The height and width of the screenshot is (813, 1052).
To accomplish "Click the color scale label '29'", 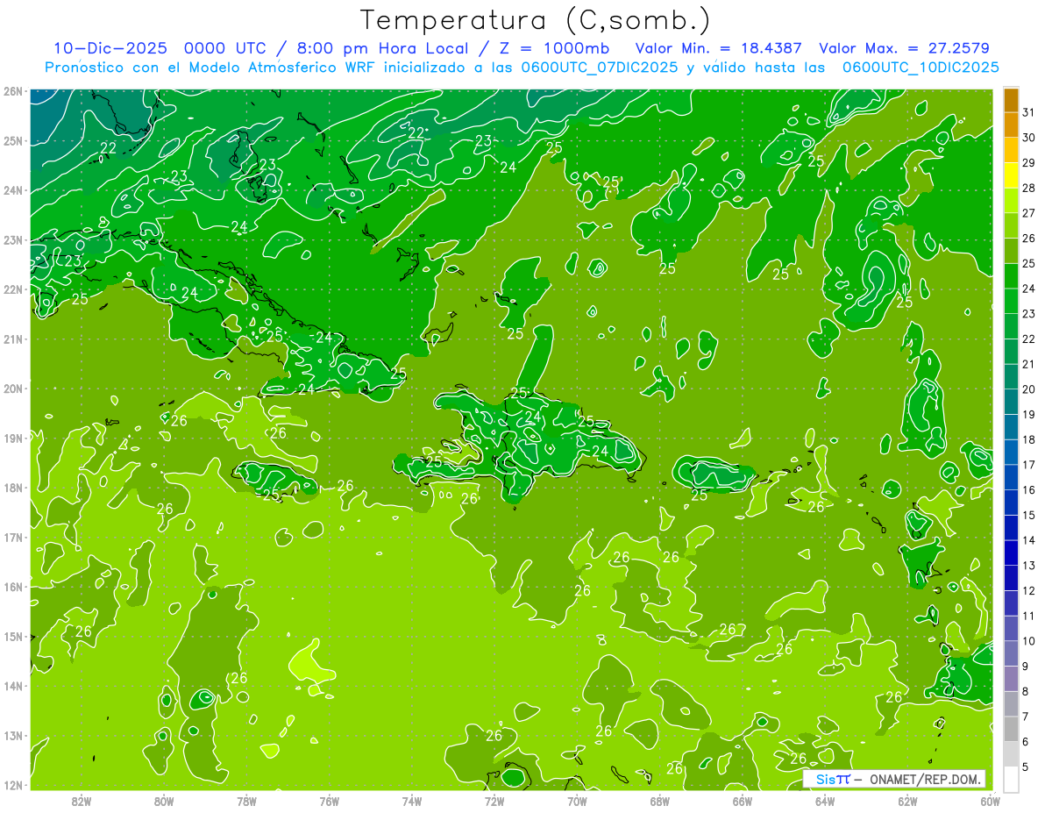I will coord(1028,162).
